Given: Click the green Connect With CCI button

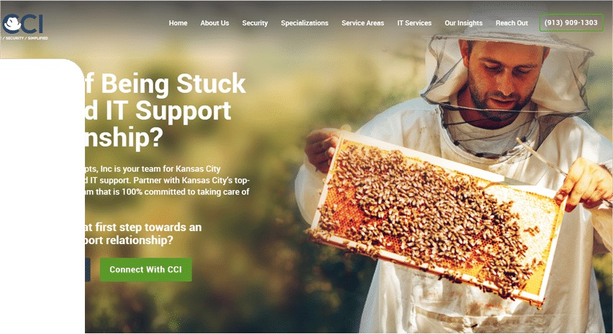Looking at the screenshot, I should 146,269.
